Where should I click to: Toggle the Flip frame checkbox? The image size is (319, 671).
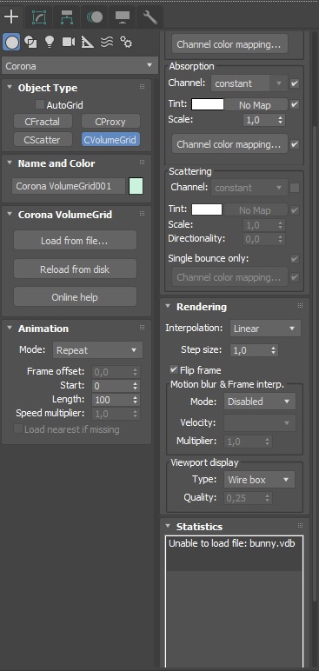(174, 369)
